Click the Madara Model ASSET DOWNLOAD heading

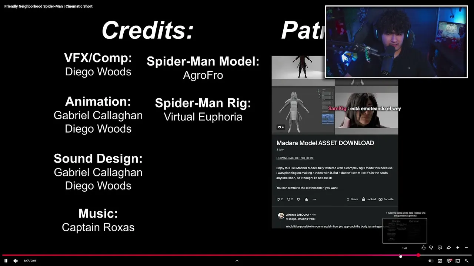click(325, 143)
